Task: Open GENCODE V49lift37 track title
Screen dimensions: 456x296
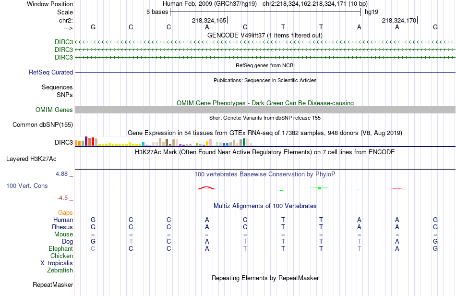Action: (265, 35)
